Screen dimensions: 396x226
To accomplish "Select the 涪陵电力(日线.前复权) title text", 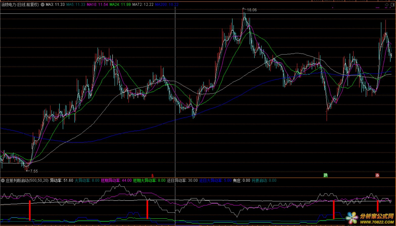I will (x=20, y=5).
